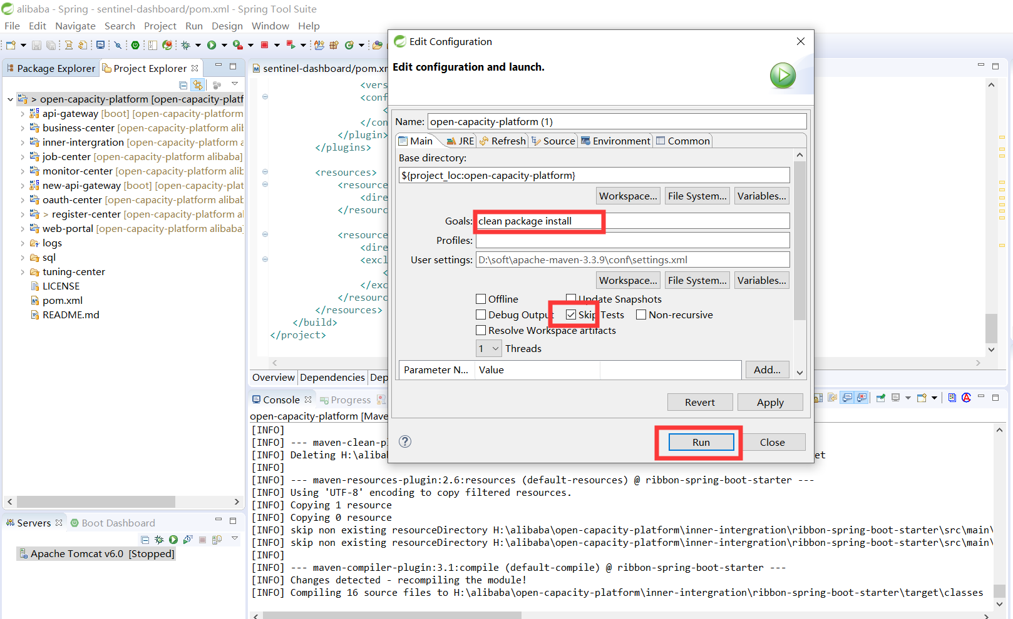Click the red Terminate toolbar icon
This screenshot has height=619, width=1013.
point(264,45)
